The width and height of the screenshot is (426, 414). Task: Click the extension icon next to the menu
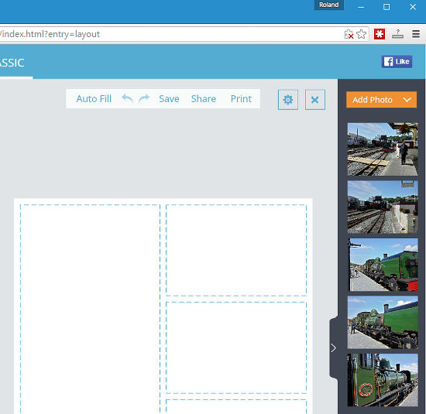point(397,34)
